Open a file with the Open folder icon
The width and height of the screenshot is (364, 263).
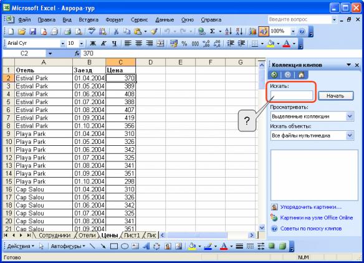(x=22, y=31)
